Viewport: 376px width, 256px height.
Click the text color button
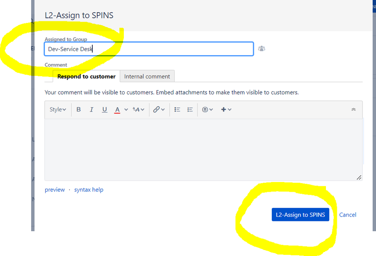pyautogui.click(x=117, y=110)
